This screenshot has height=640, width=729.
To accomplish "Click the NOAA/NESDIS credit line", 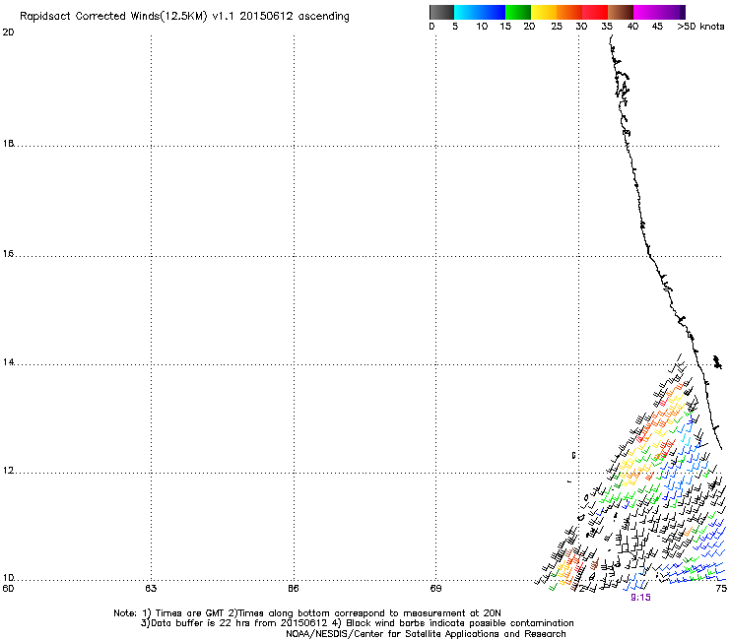I will click(x=426, y=634).
